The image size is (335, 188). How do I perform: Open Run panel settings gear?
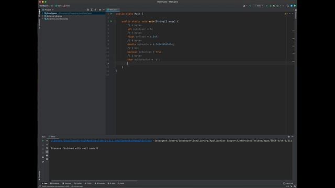click(289, 137)
